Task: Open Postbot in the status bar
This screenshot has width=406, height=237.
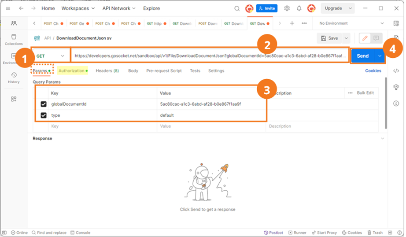Action: (273, 233)
